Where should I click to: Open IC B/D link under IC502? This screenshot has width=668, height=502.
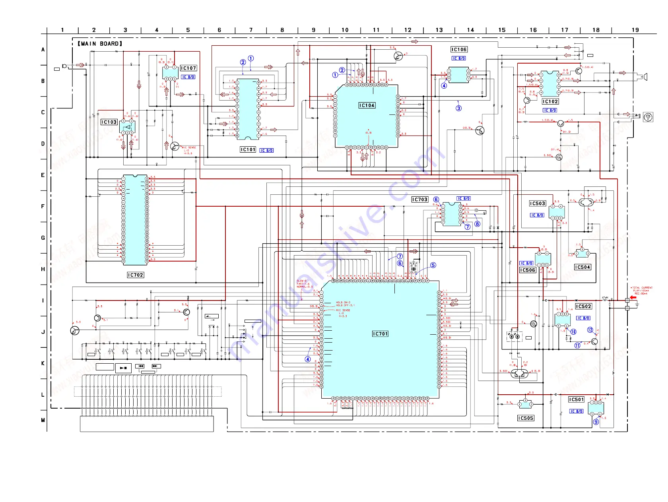[x=583, y=318]
